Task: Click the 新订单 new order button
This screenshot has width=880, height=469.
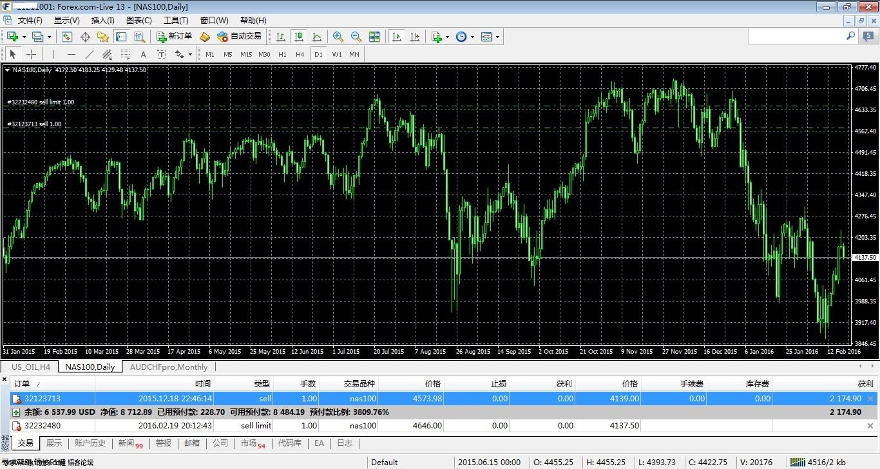Action: (174, 37)
